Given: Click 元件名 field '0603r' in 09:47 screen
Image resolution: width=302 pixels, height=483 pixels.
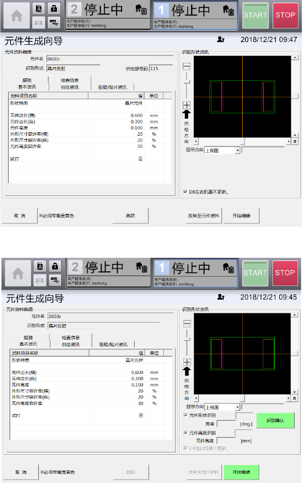Looking at the screenshot, I should [x=110, y=59].
